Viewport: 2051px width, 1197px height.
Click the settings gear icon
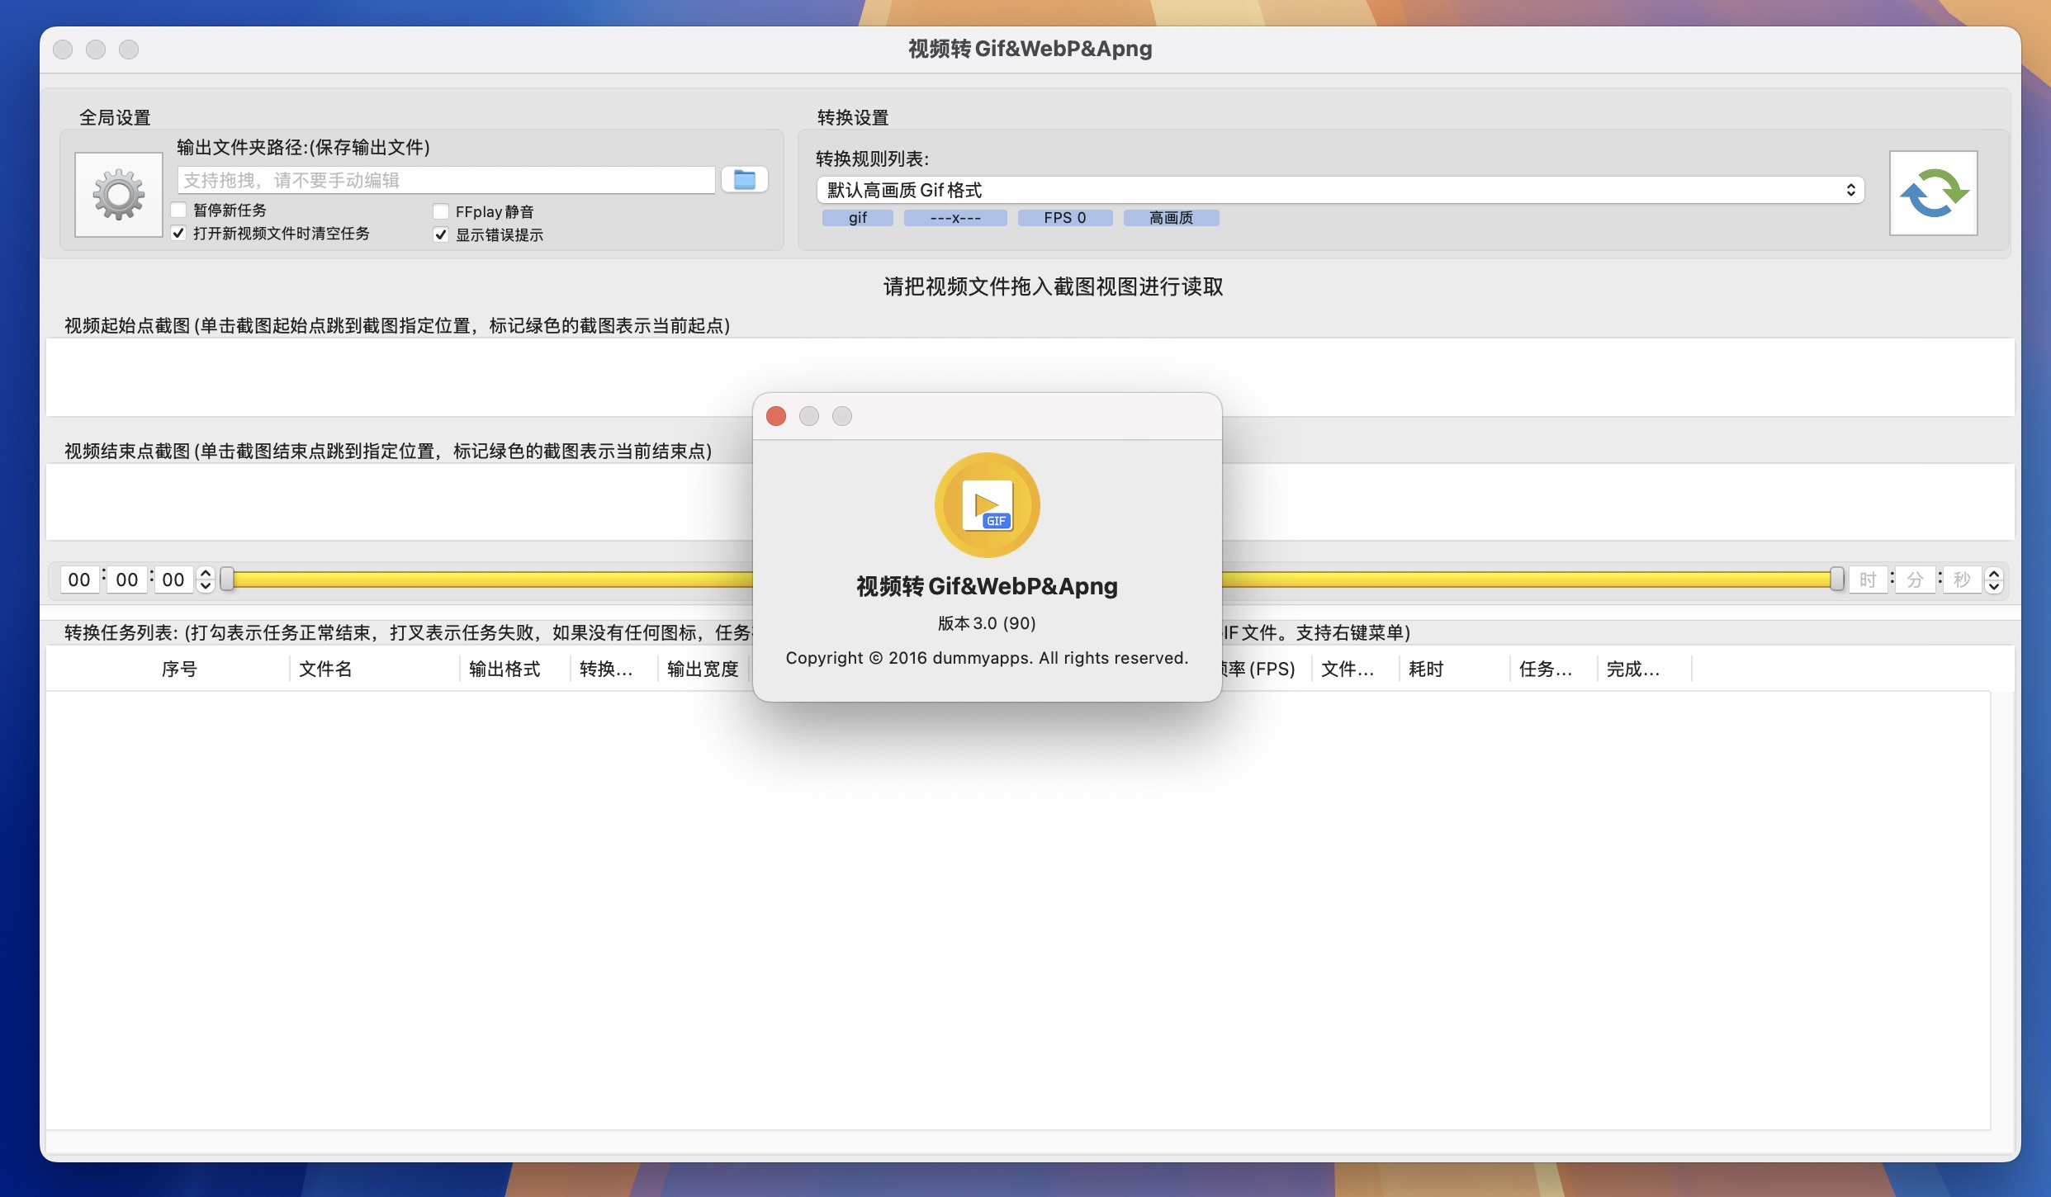(x=118, y=192)
